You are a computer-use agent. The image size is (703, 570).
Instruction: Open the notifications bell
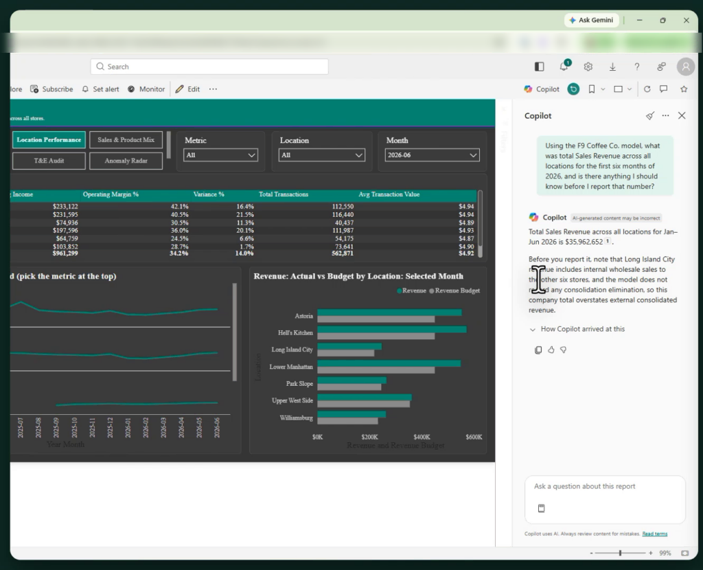pyautogui.click(x=564, y=67)
